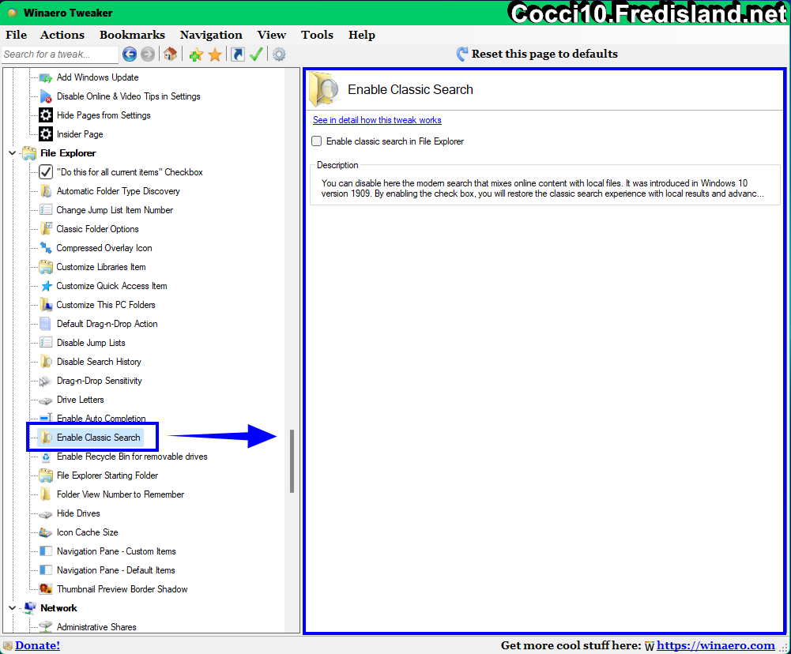The height and width of the screenshot is (654, 791).
Task: Click the tree pane vertical scrollbar thumb
Action: [292, 460]
